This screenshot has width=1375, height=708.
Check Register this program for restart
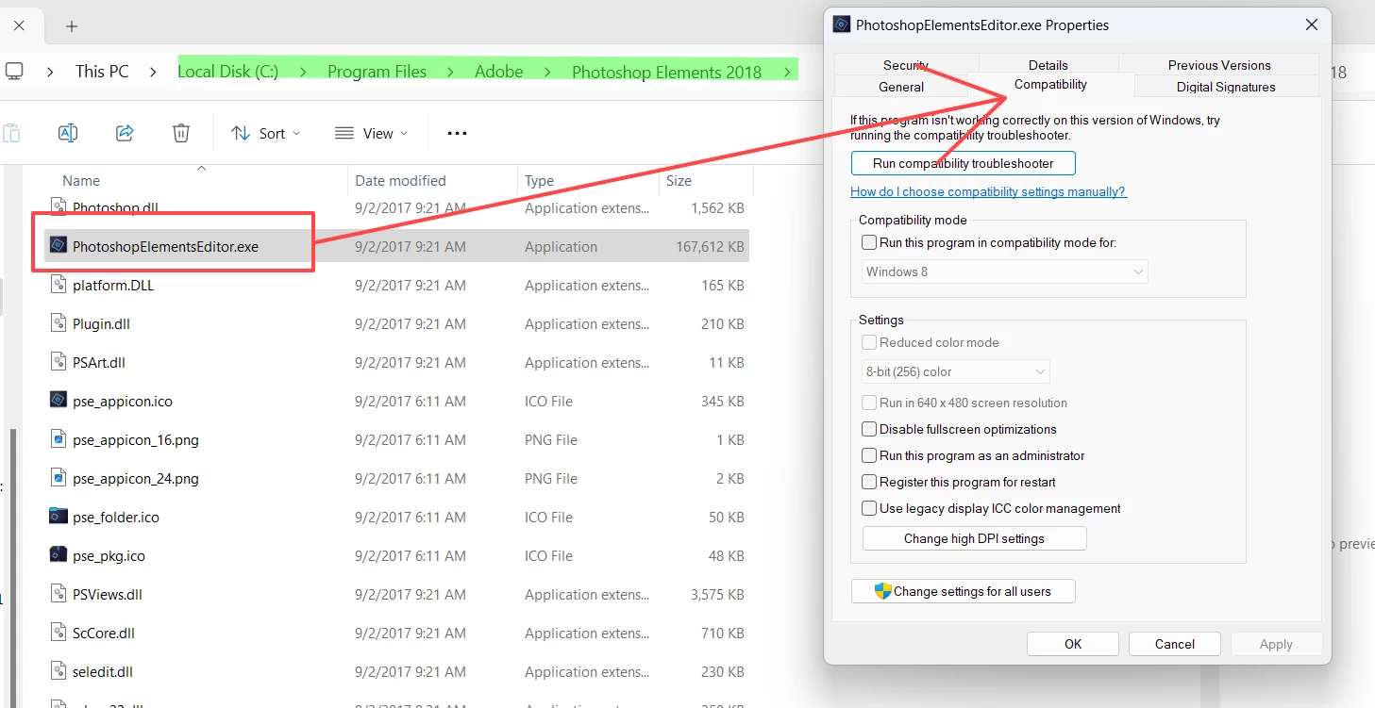point(869,482)
